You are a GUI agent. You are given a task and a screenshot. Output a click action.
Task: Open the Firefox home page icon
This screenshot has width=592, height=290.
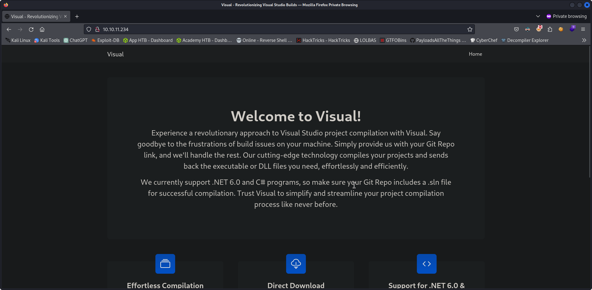click(x=42, y=30)
